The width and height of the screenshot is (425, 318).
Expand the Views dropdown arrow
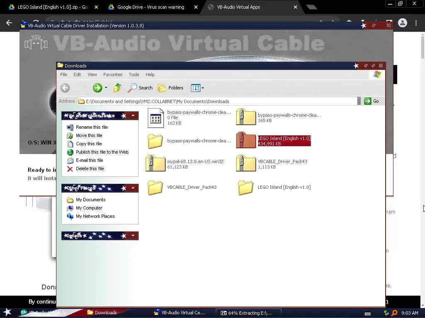point(203,88)
